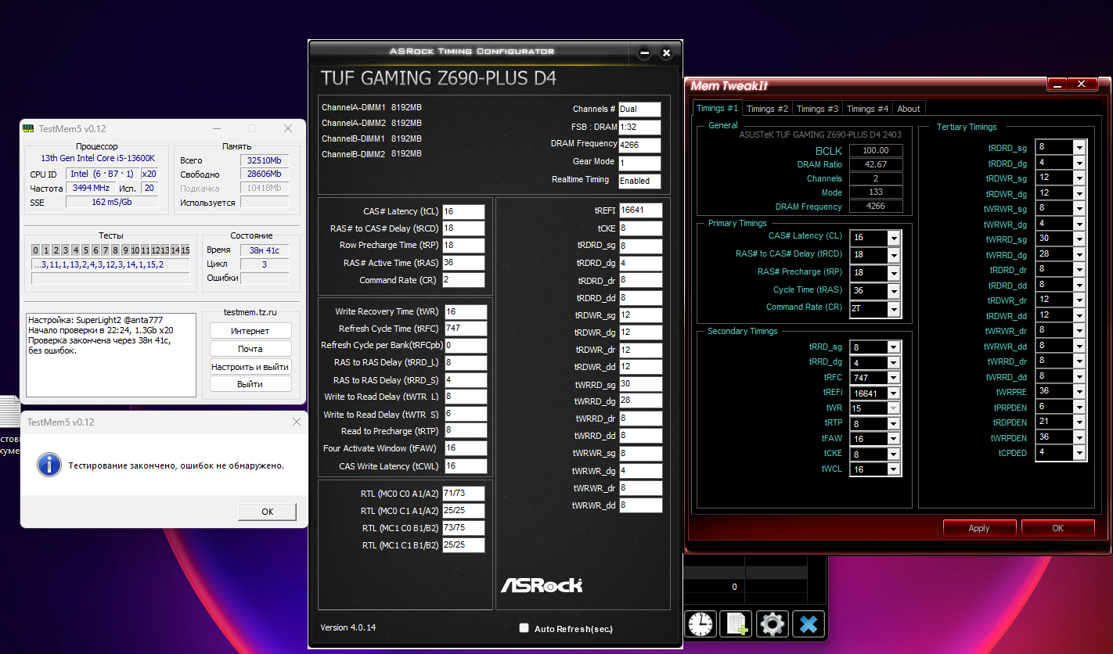Viewport: 1113px width, 654px height.
Task: Expand the tRRD_sg dropdown in Secondary Timings
Action: pos(894,347)
